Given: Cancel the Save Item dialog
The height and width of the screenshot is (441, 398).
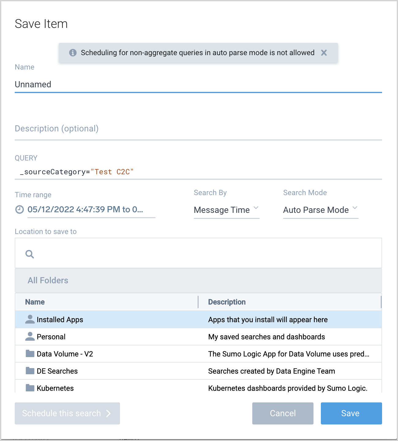Looking at the screenshot, I should click(x=282, y=413).
